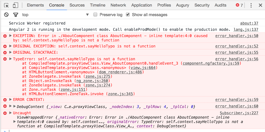This screenshot has height=132, width=265.
Task: Open the zone.js:151 stack link
Action: pos(73,89)
